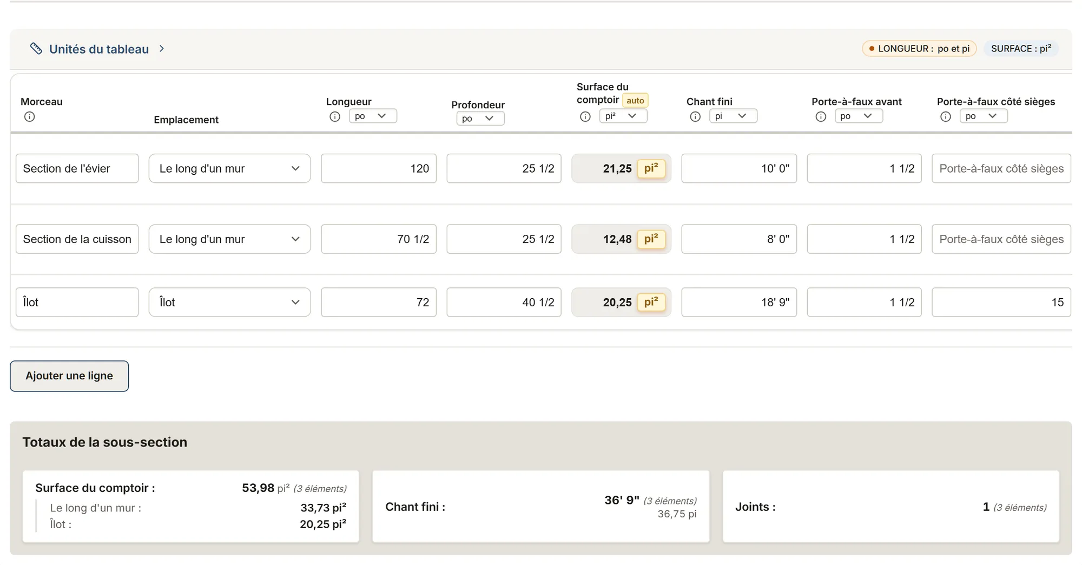Click the Profondeur field in Section de l'évier row
This screenshot has width=1082, height=565.
[504, 168]
